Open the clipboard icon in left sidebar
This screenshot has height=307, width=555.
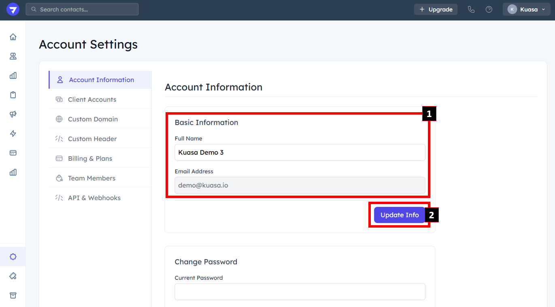point(13,95)
